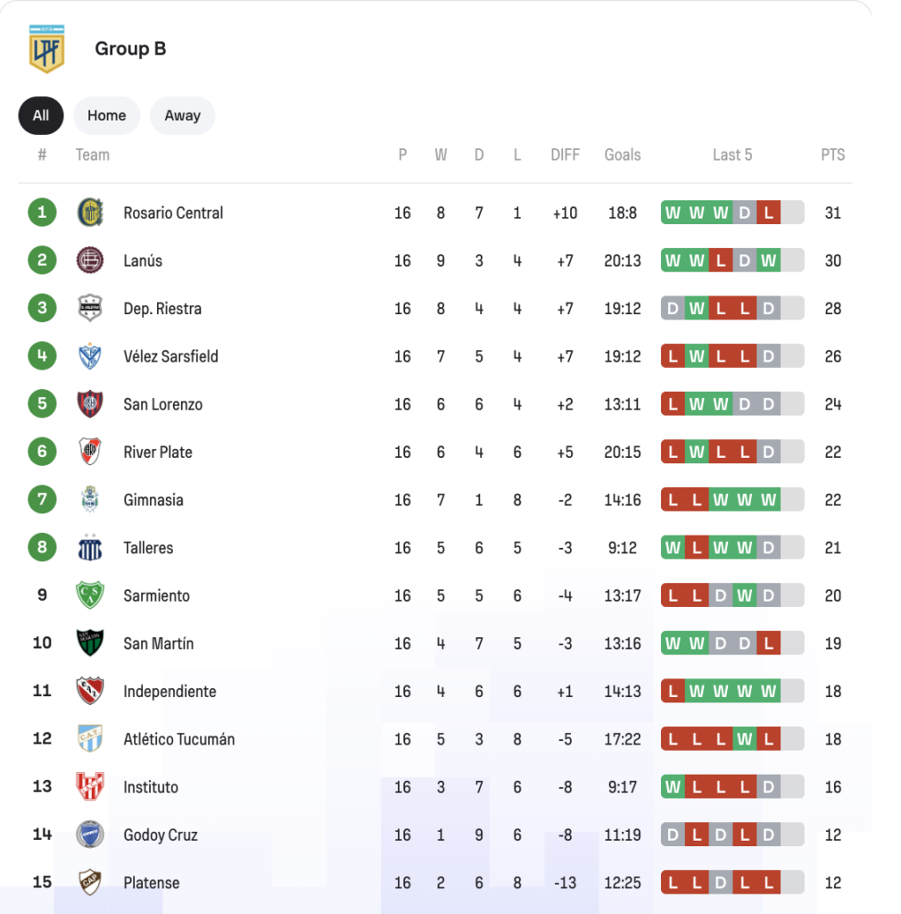Click the PTS column header
The height and width of the screenshot is (914, 901).
[832, 154]
